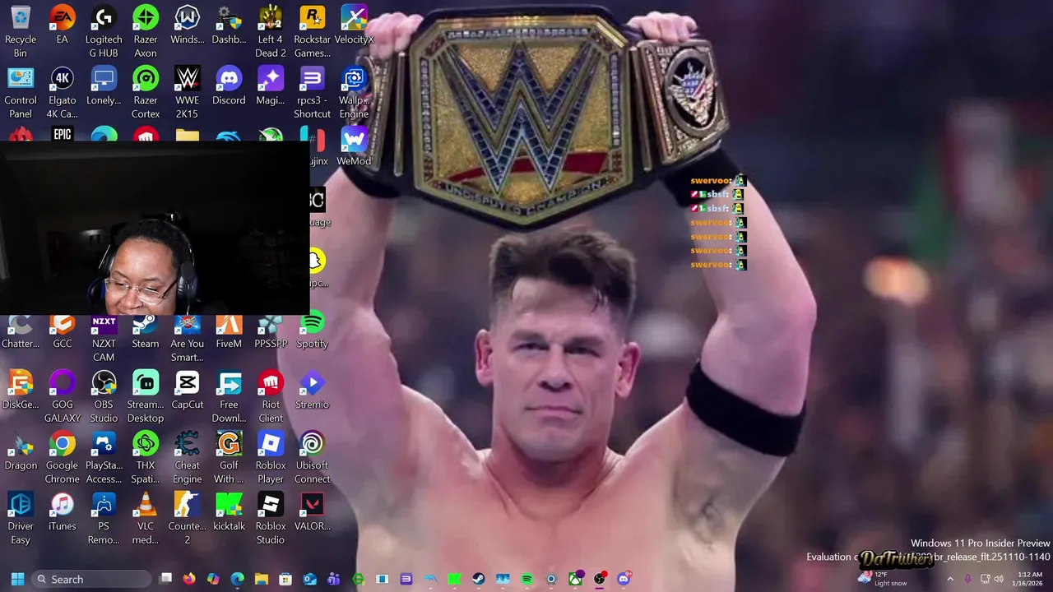Image resolution: width=1053 pixels, height=592 pixels.
Task: Open VALORANT desktop shortcut
Action: click(x=312, y=511)
